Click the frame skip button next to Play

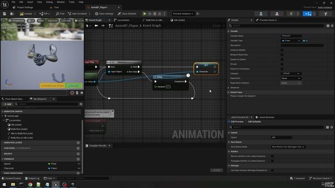pyautogui.click(x=150, y=14)
